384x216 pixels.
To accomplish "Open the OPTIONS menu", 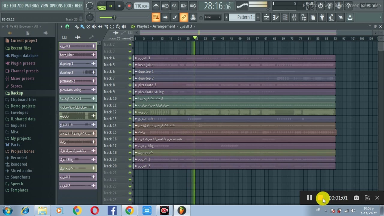I will click(x=56, y=6).
